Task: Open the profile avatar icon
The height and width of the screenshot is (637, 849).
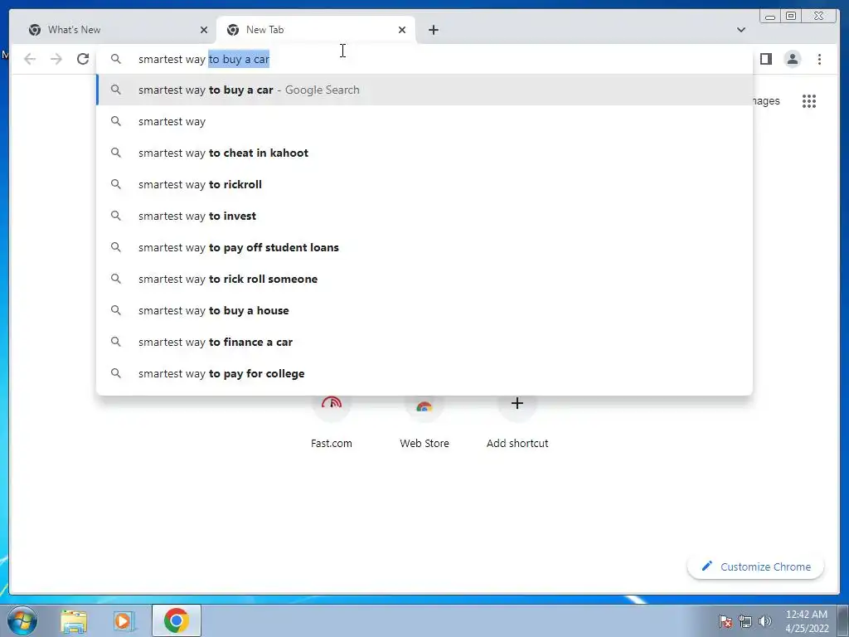Action: 792,59
